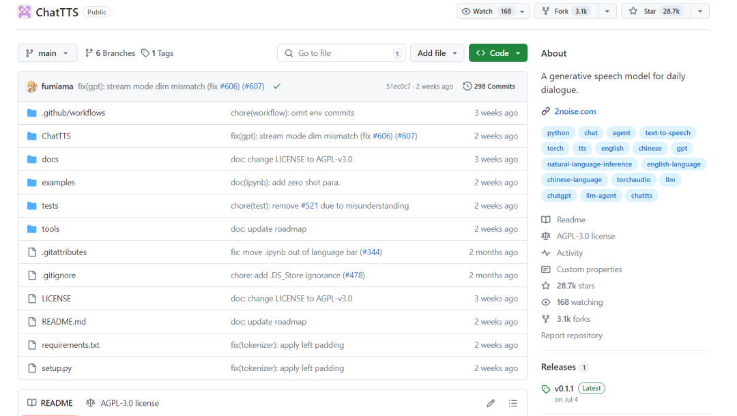Click 'doc: update roadmap' message in tools row
Screen dimensions: 737x416
point(268,229)
